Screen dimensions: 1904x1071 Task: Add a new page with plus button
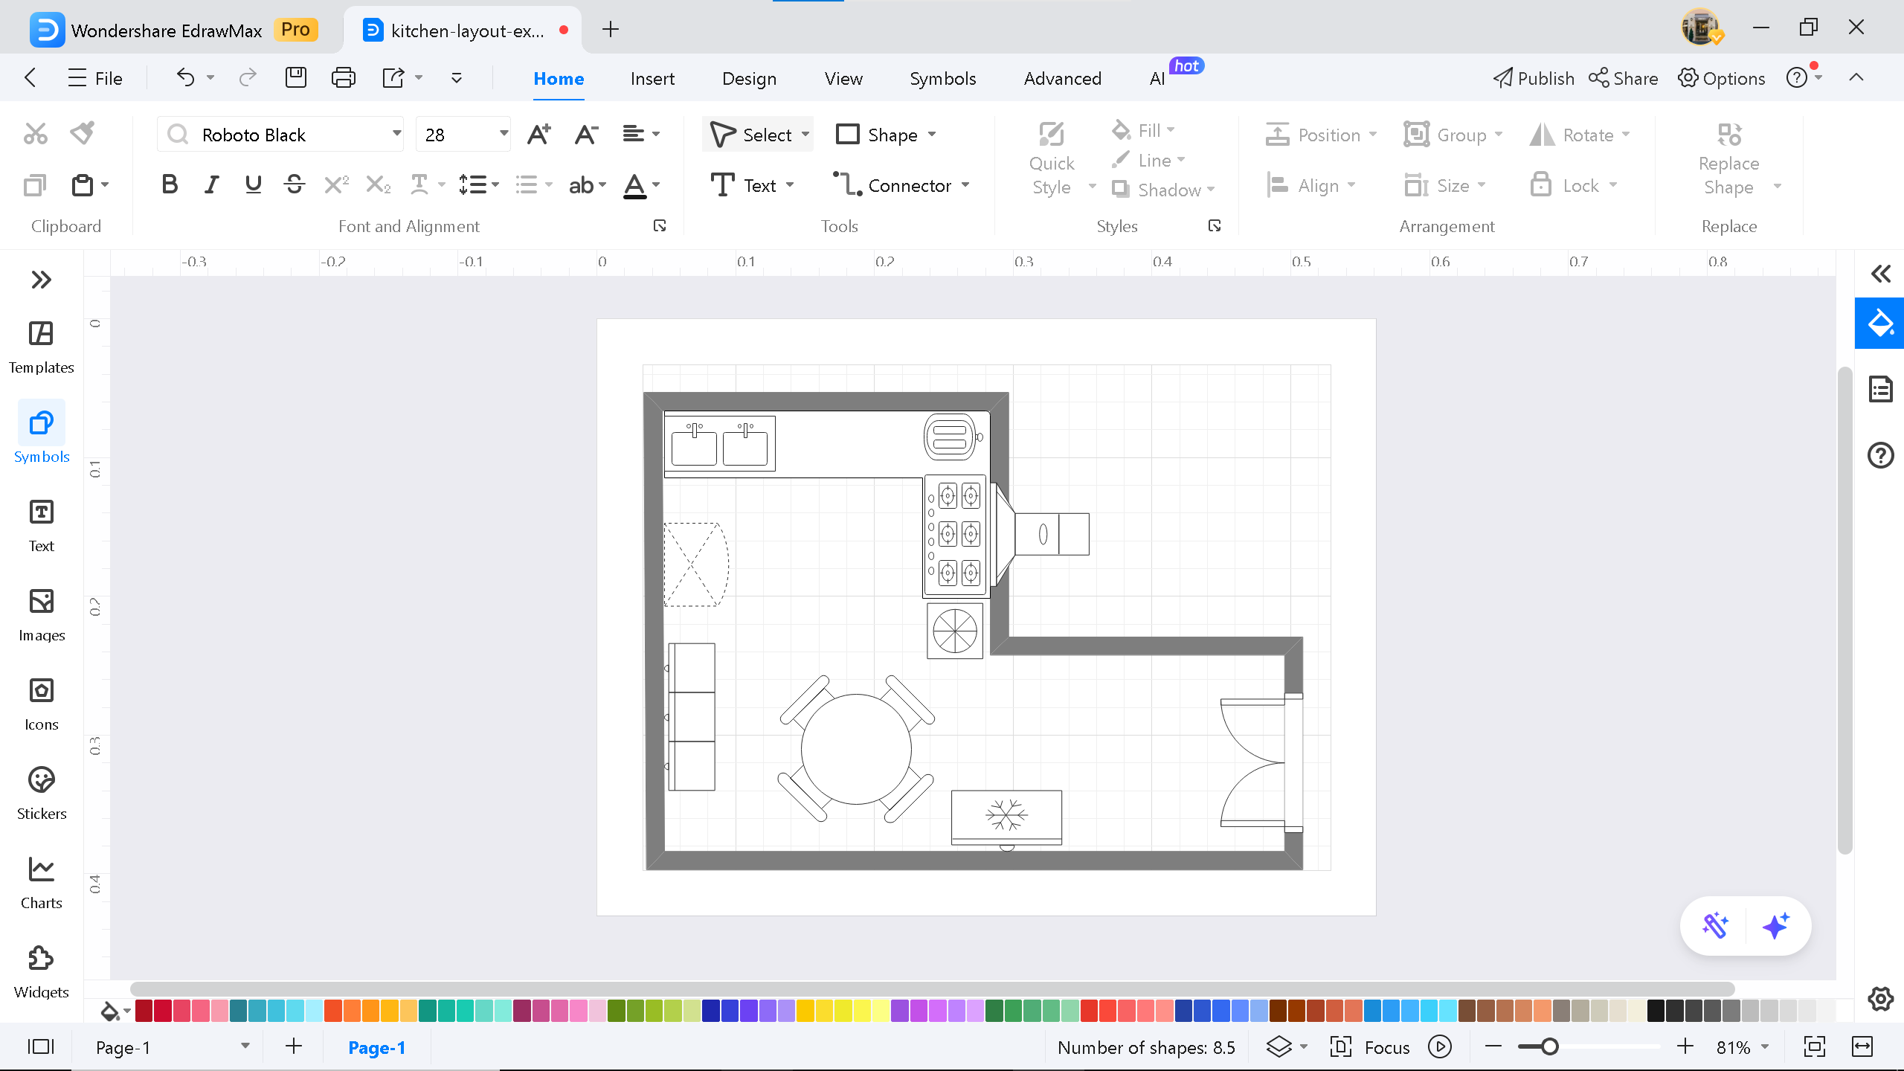[x=294, y=1046]
